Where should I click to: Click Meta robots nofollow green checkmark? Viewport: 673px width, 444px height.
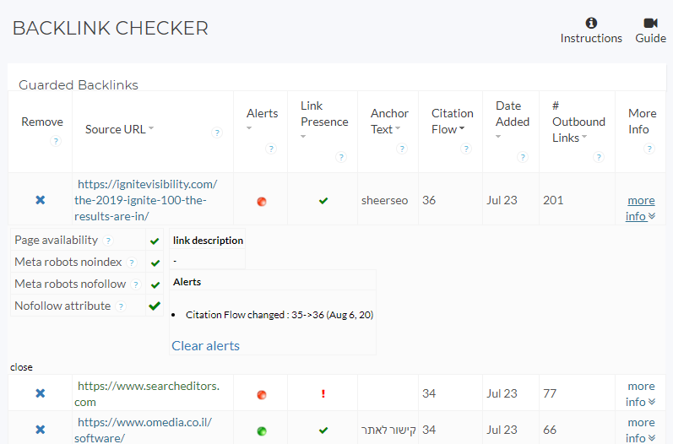(x=155, y=284)
